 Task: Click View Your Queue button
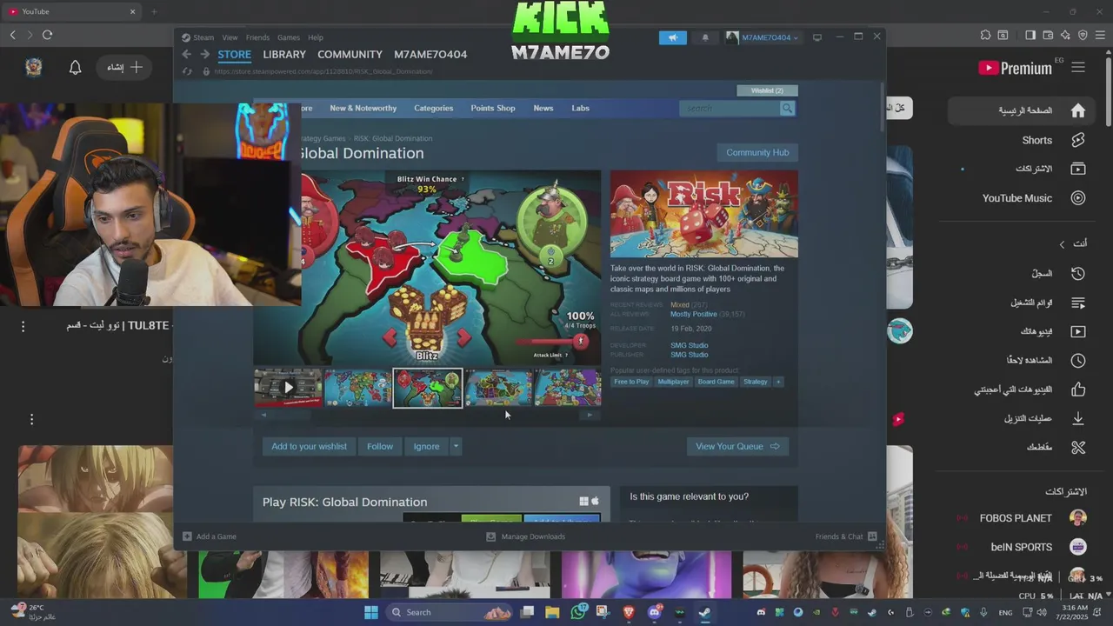pos(737,447)
